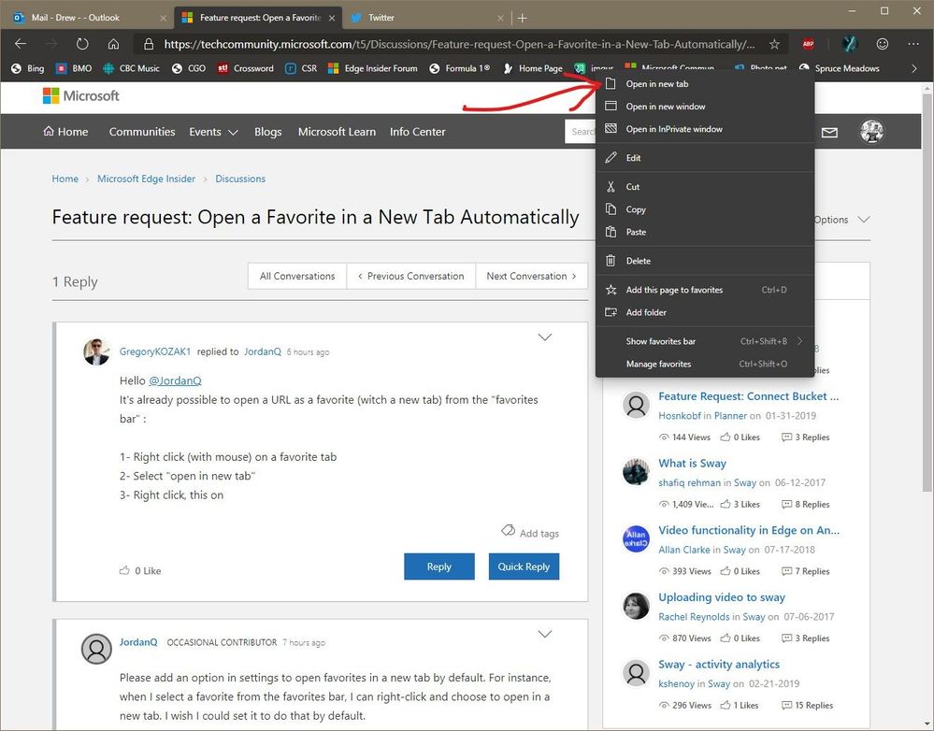Open the CGO favorite
Viewport: 934px width, 731px height.
point(188,68)
